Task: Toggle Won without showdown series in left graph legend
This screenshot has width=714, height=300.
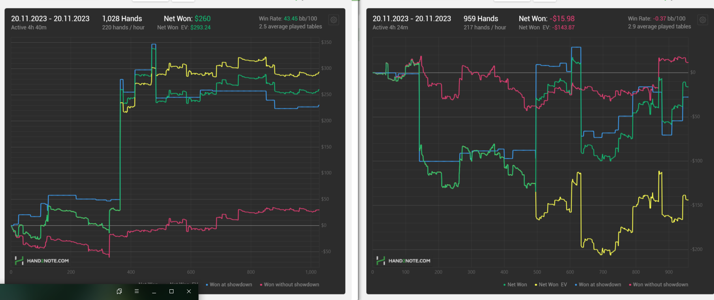Action: pos(289,285)
